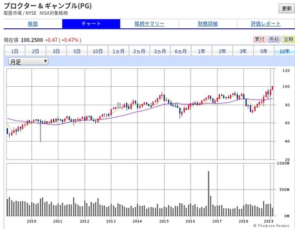Click the 2015 year label on axis
295x229 pixels.
click(x=164, y=221)
